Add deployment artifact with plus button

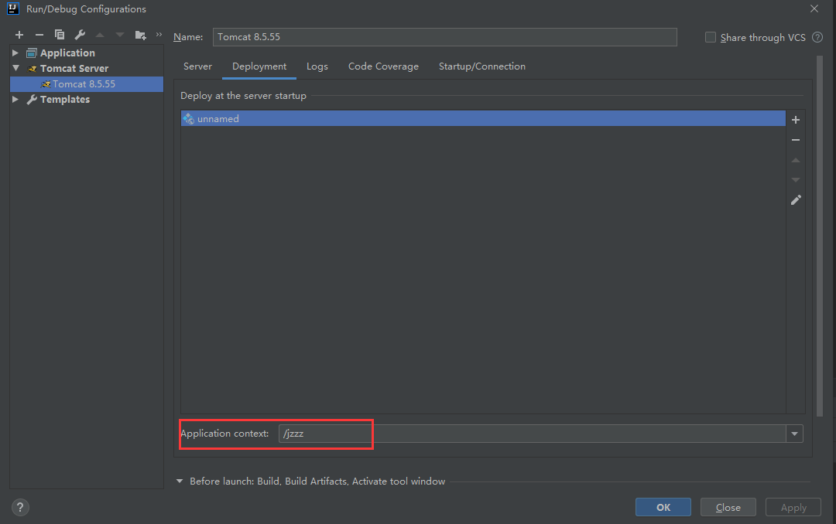coord(796,120)
